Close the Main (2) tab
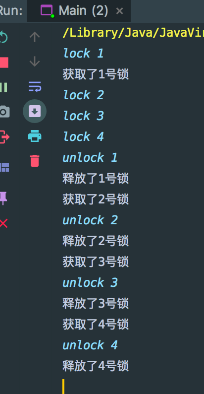 [x=119, y=11]
